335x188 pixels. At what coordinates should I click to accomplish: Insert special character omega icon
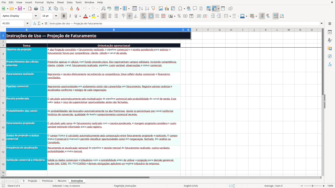(180, 9)
